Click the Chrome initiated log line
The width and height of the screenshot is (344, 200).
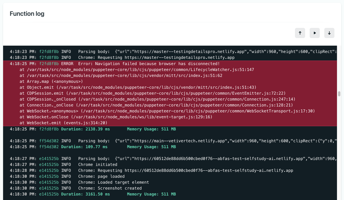point(97,165)
